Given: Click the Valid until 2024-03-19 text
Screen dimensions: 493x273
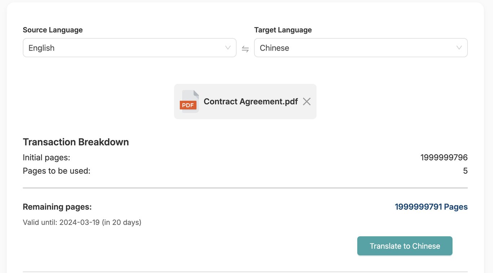Looking at the screenshot, I should 82,222.
